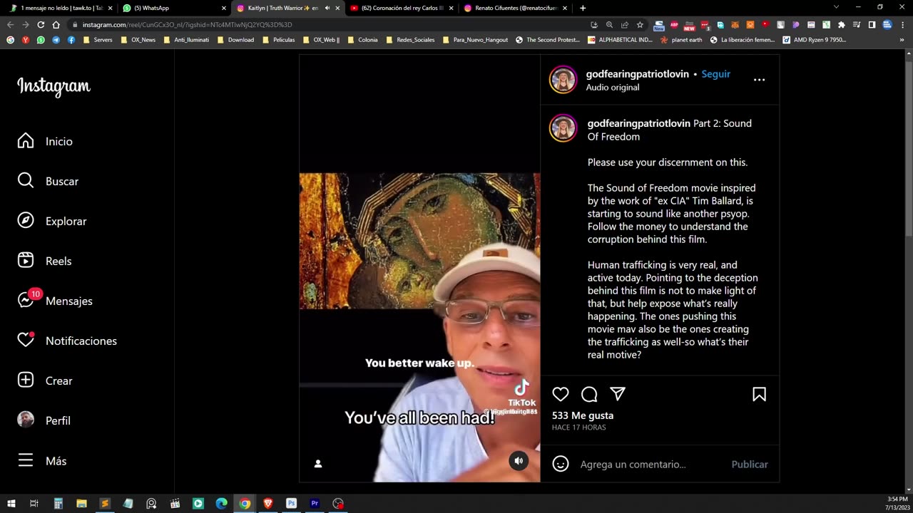Image resolution: width=913 pixels, height=513 pixels.
Task: Open a new browser tab
Action: point(583,8)
